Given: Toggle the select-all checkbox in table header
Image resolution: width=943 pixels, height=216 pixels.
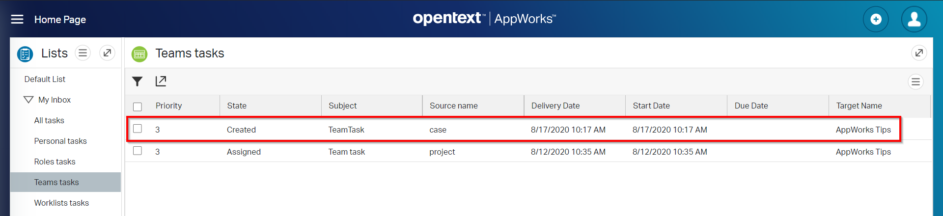Looking at the screenshot, I should [x=138, y=107].
